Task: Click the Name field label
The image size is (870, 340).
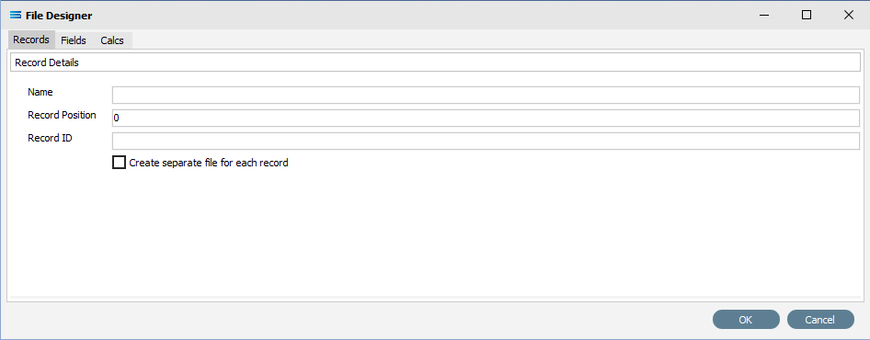Action: (x=40, y=92)
